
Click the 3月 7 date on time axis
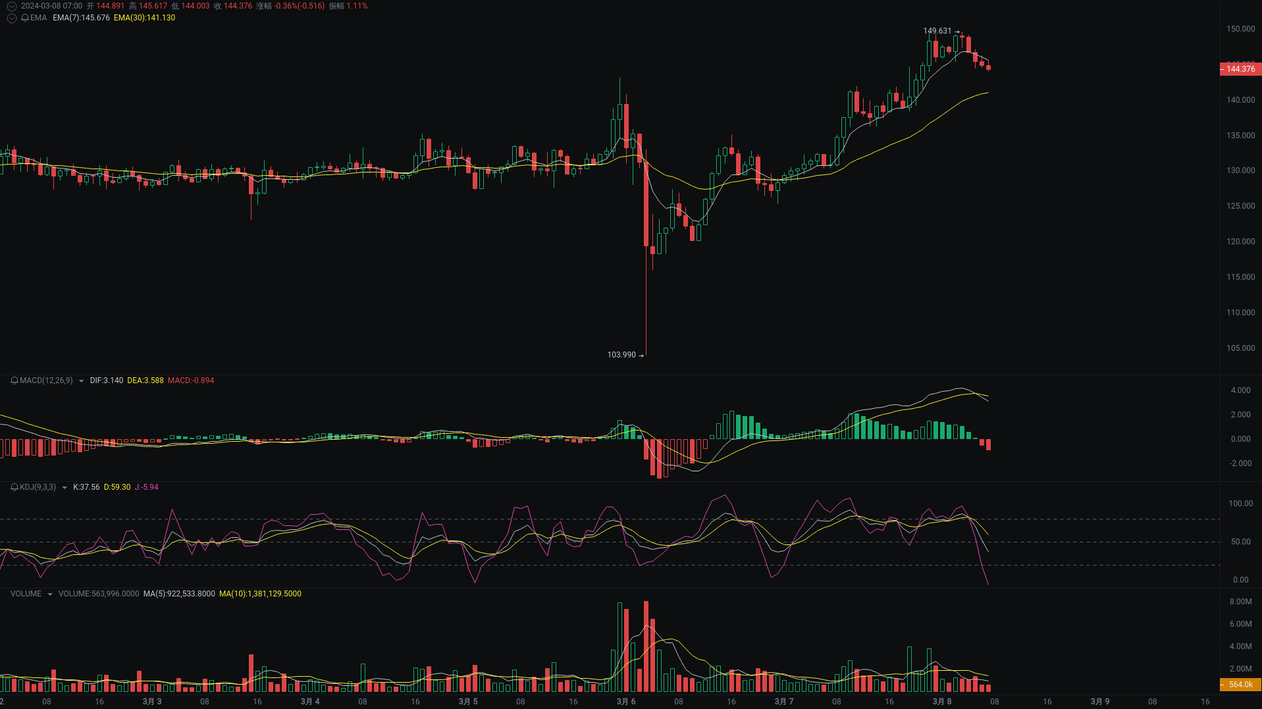784,702
